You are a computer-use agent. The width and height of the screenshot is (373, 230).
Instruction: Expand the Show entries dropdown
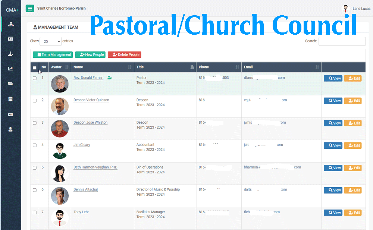coord(50,41)
